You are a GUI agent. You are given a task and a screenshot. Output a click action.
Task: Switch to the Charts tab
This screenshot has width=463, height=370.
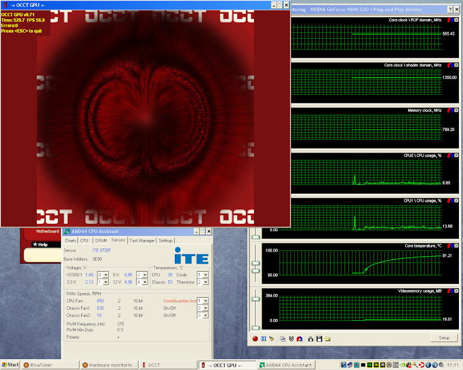71,240
